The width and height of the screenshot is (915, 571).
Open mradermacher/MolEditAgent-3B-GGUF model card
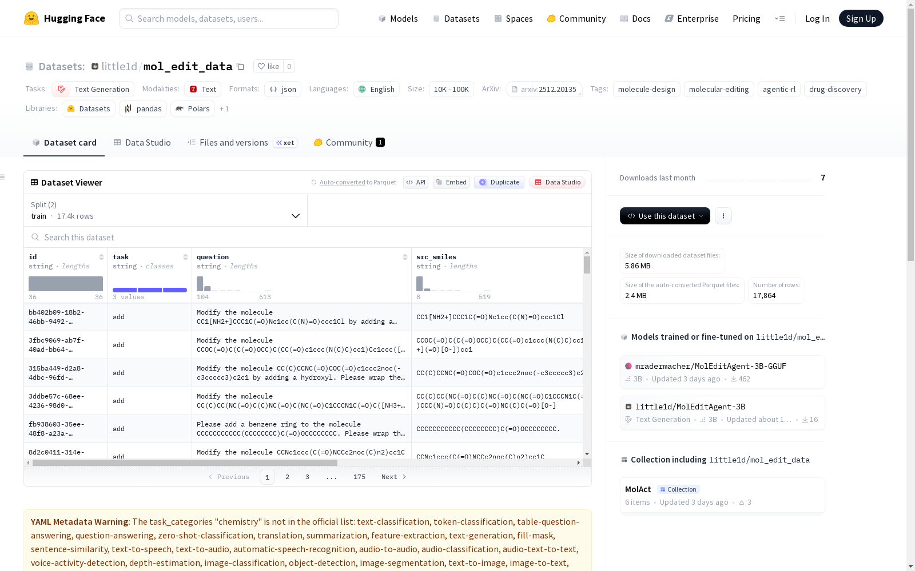[722, 372]
